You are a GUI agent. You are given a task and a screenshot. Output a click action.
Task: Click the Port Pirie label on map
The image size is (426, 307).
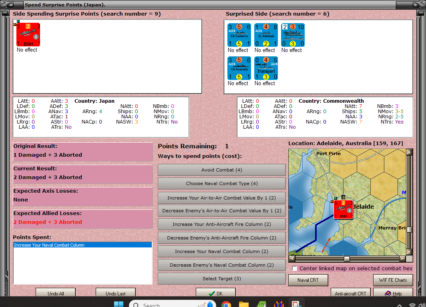(328, 153)
